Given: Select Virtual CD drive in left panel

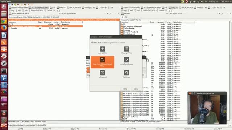Looking at the screenshot, I should [50, 10].
